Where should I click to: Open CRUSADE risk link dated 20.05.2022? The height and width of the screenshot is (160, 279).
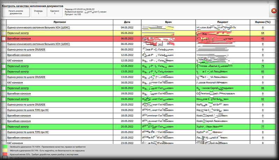pos(26,105)
